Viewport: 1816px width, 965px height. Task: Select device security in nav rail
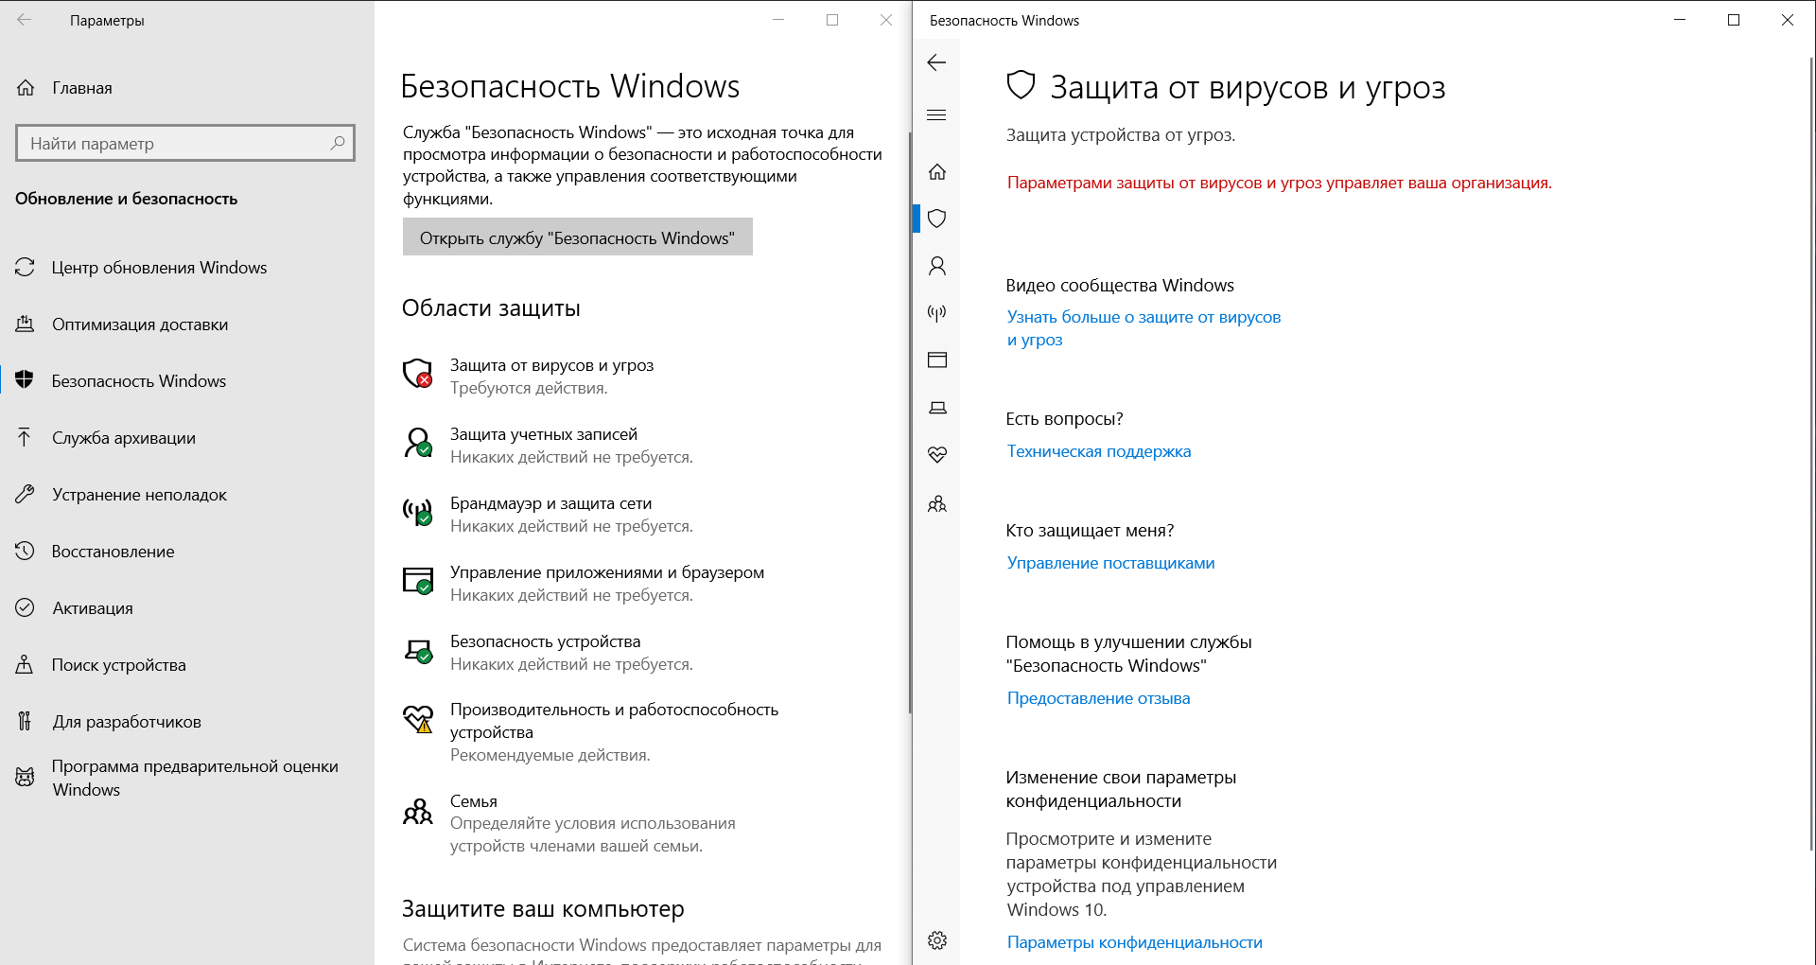pos(936,408)
